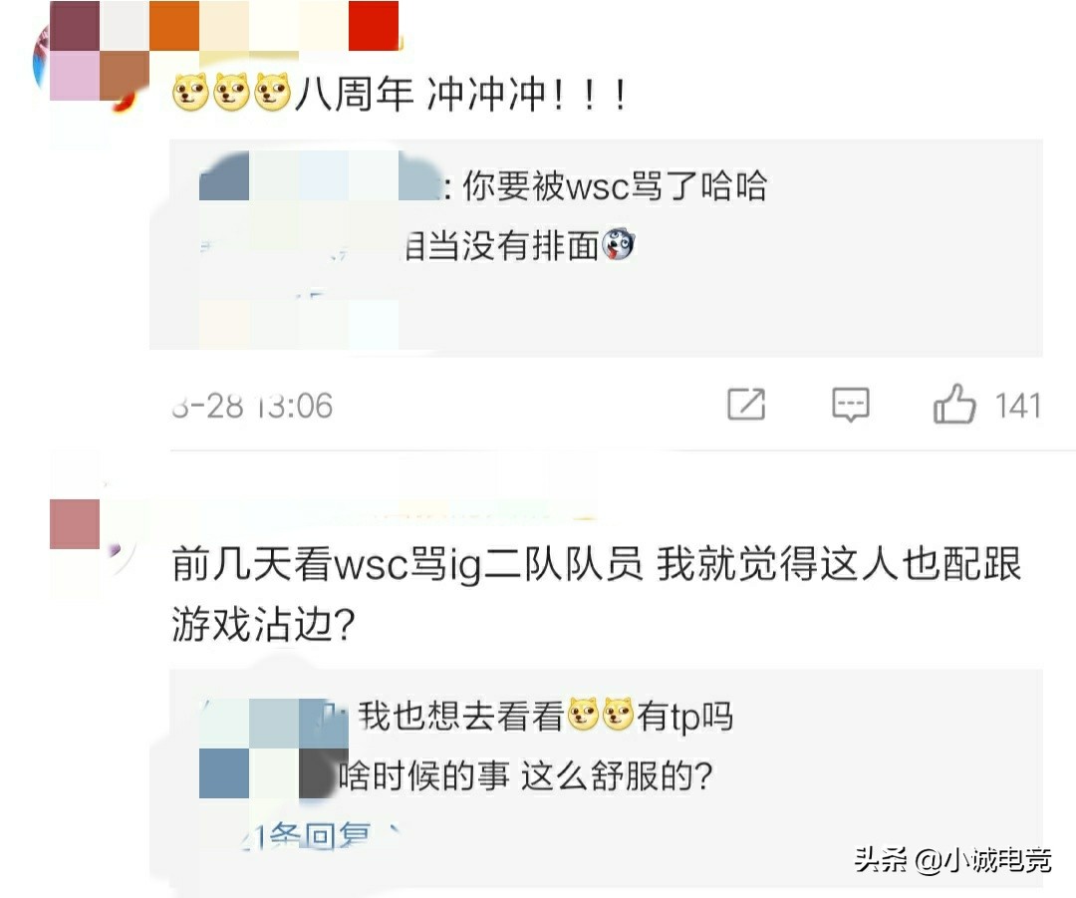
Task: Tap the third doge emoji before 八周年
Action: tap(272, 93)
